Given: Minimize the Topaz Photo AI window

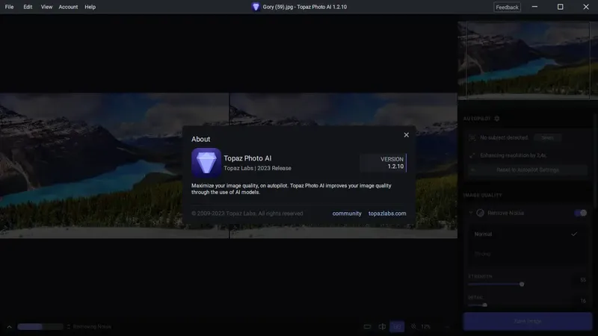Looking at the screenshot, I should (534, 7).
